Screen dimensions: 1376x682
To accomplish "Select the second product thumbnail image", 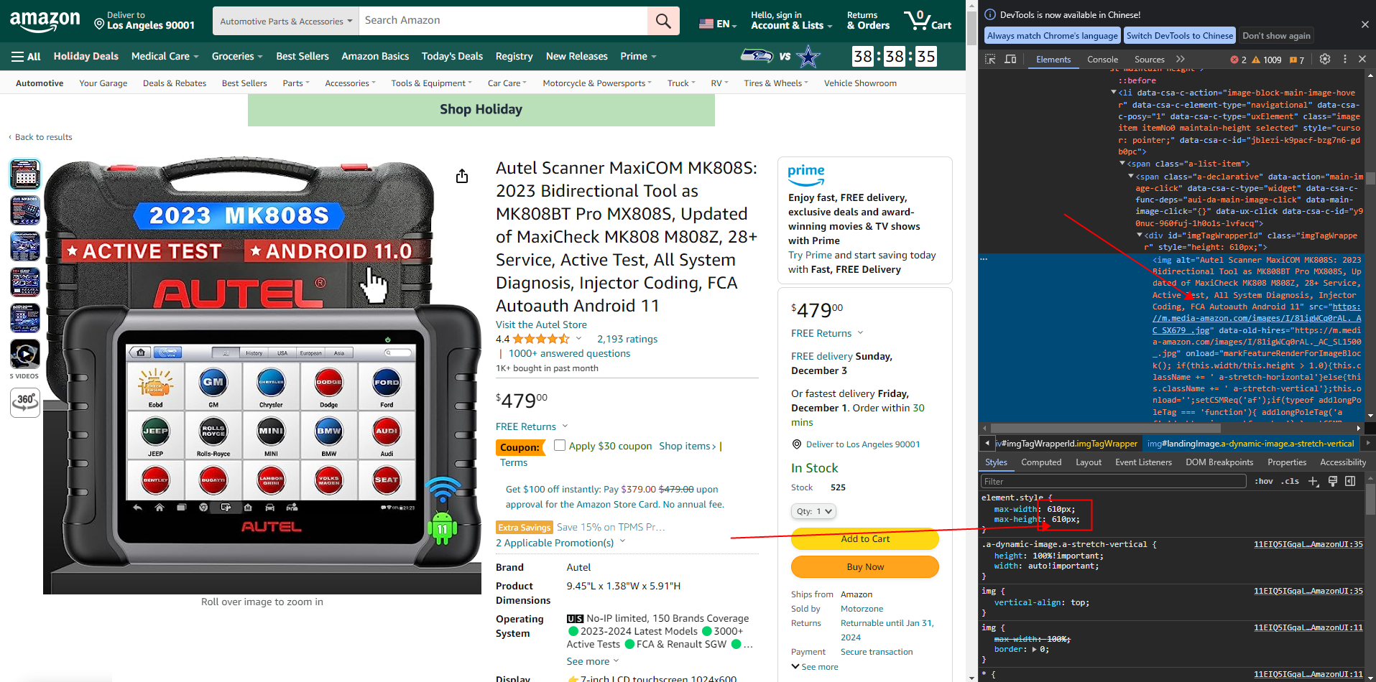I will pyautogui.click(x=25, y=210).
